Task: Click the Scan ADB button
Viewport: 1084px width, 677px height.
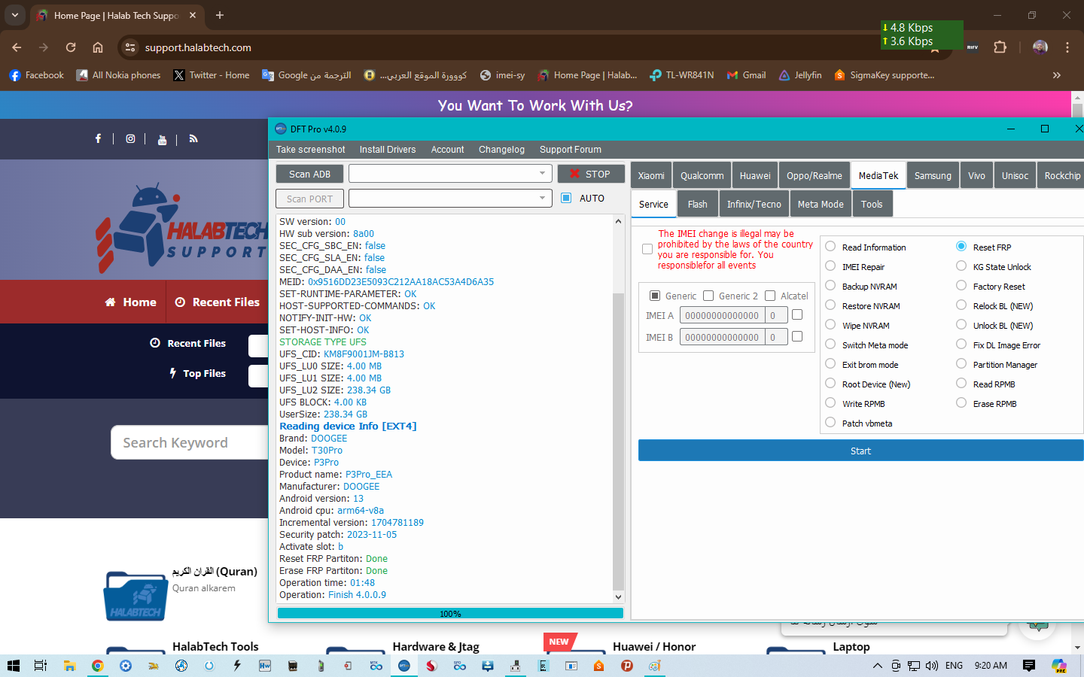Action: click(x=309, y=174)
